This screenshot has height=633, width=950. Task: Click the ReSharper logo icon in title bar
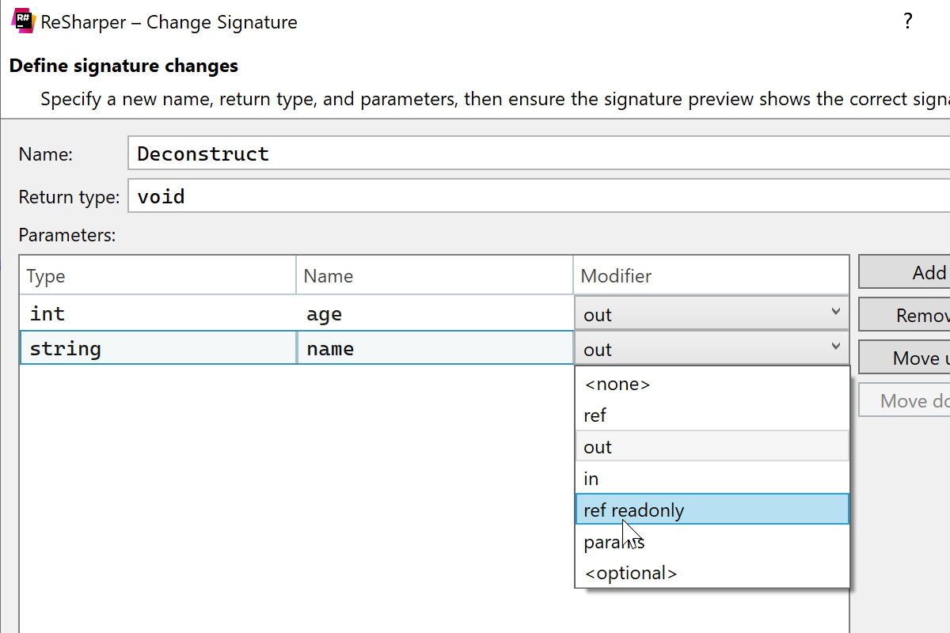[23, 21]
